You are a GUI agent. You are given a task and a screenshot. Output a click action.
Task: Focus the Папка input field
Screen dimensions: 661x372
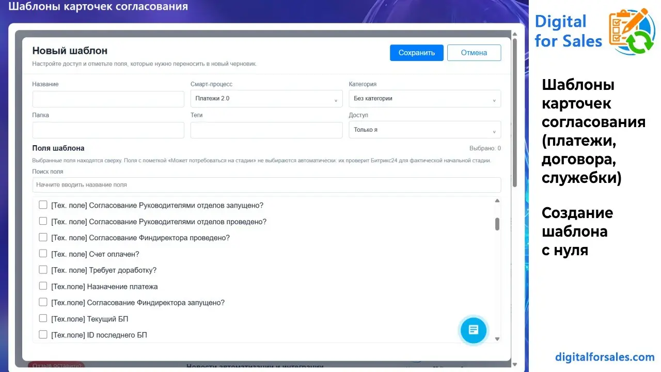point(108,130)
